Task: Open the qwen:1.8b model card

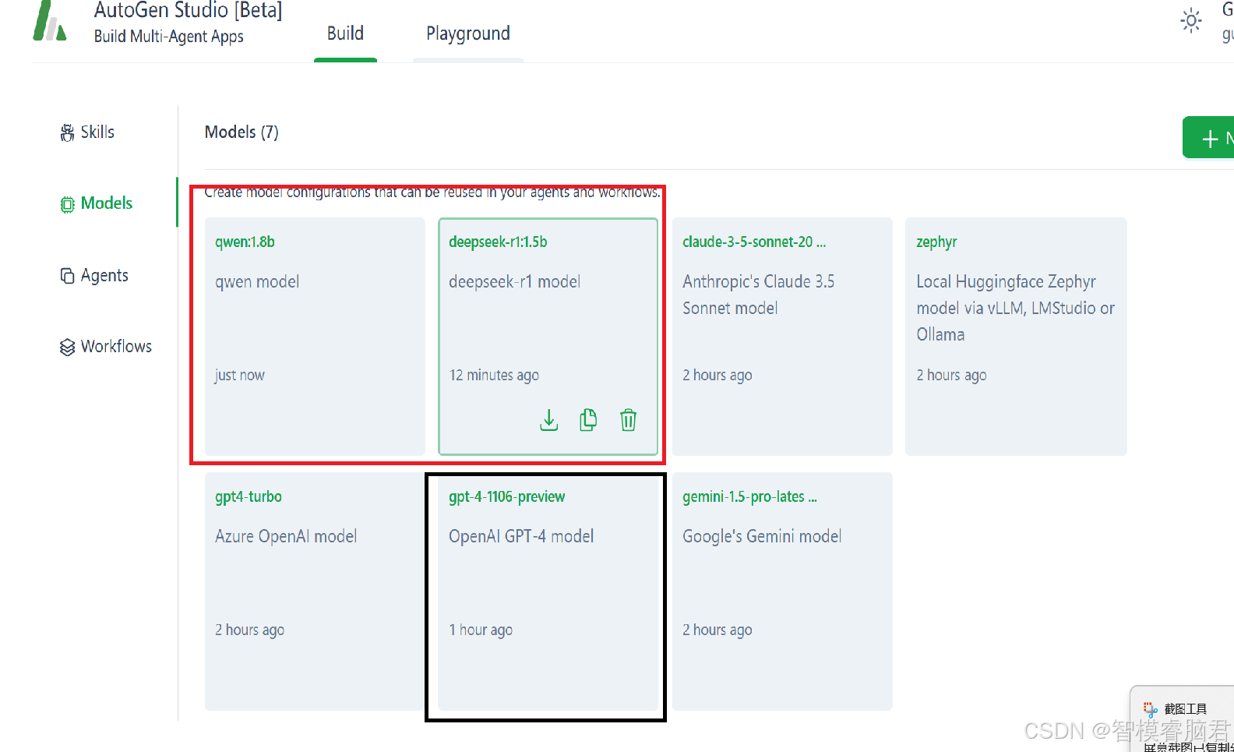Action: click(315, 337)
